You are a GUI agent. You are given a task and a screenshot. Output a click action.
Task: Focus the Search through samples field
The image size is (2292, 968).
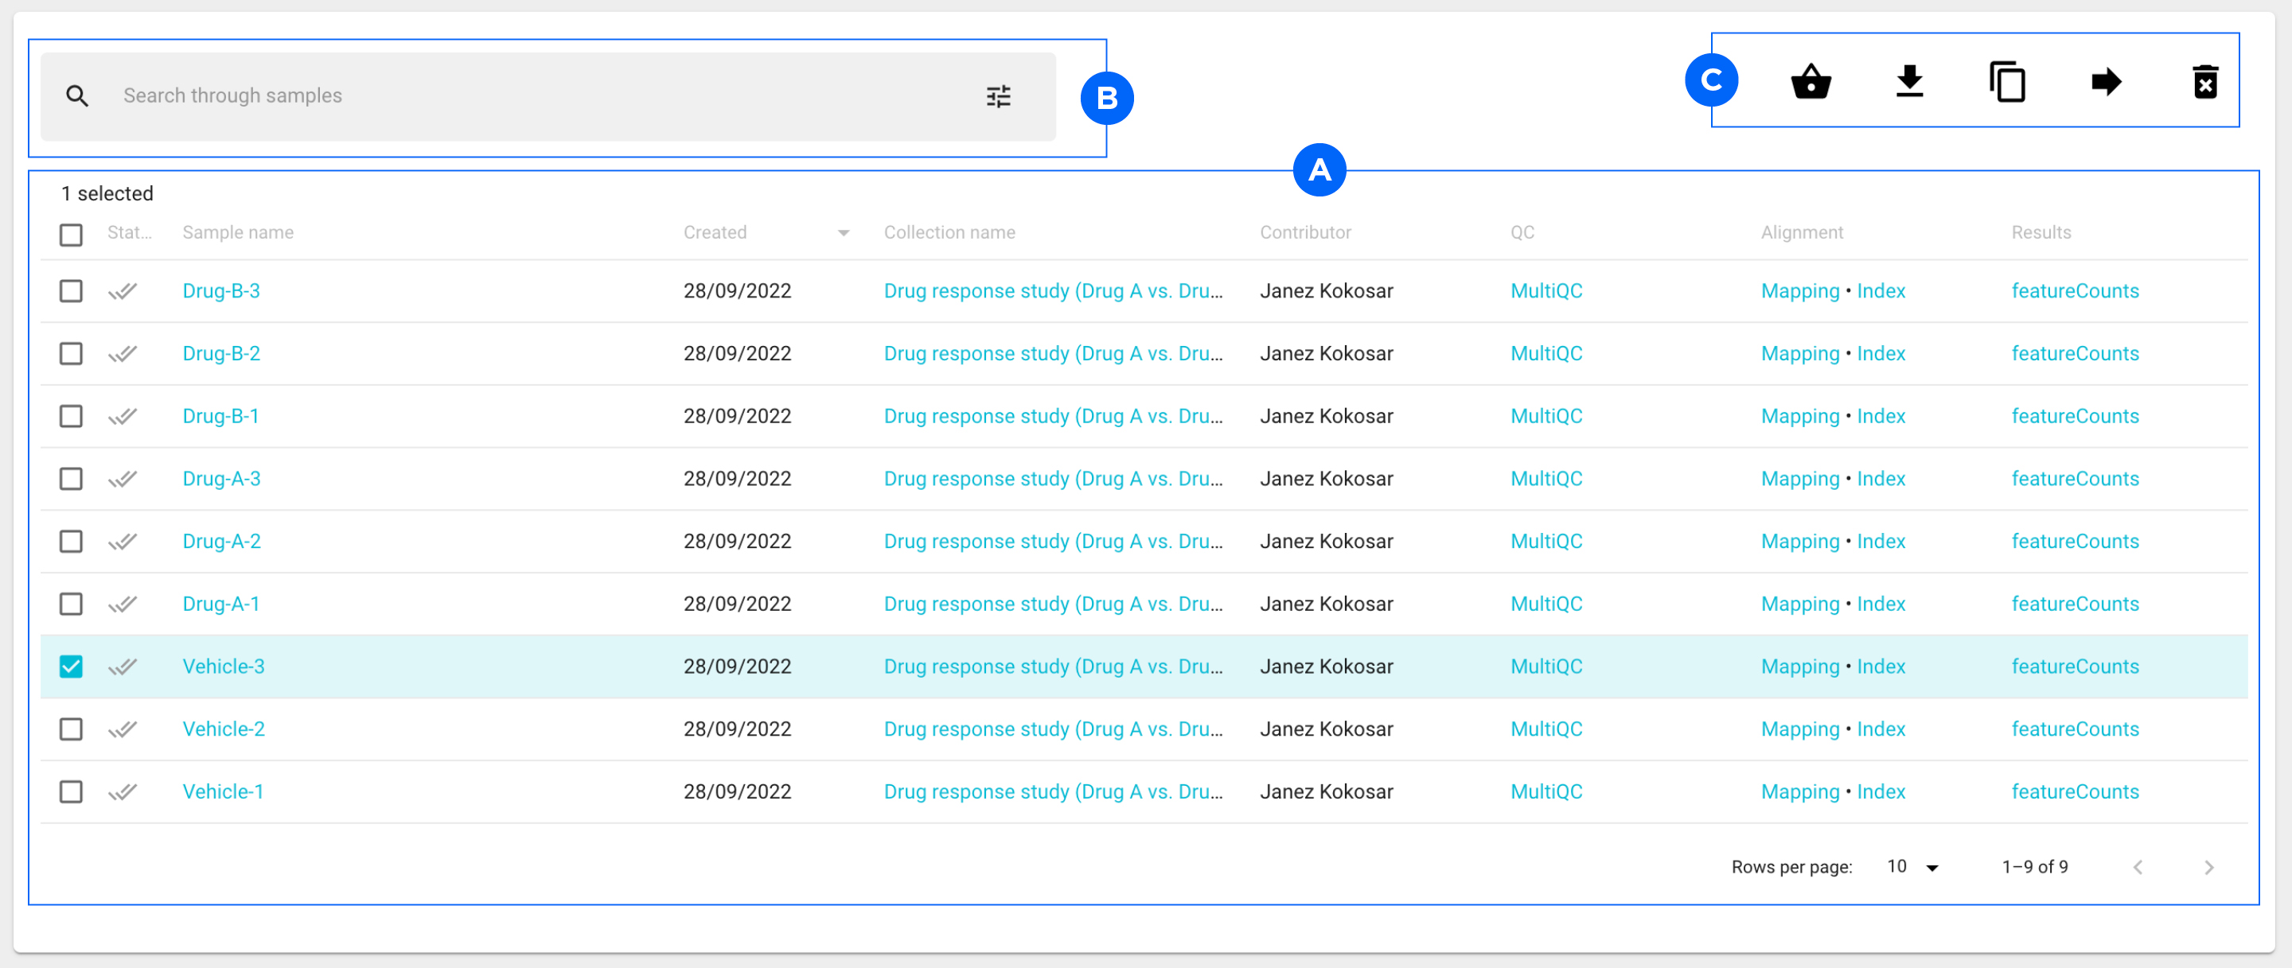548,96
